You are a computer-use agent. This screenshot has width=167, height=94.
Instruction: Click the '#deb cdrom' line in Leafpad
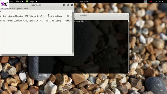click(36, 21)
